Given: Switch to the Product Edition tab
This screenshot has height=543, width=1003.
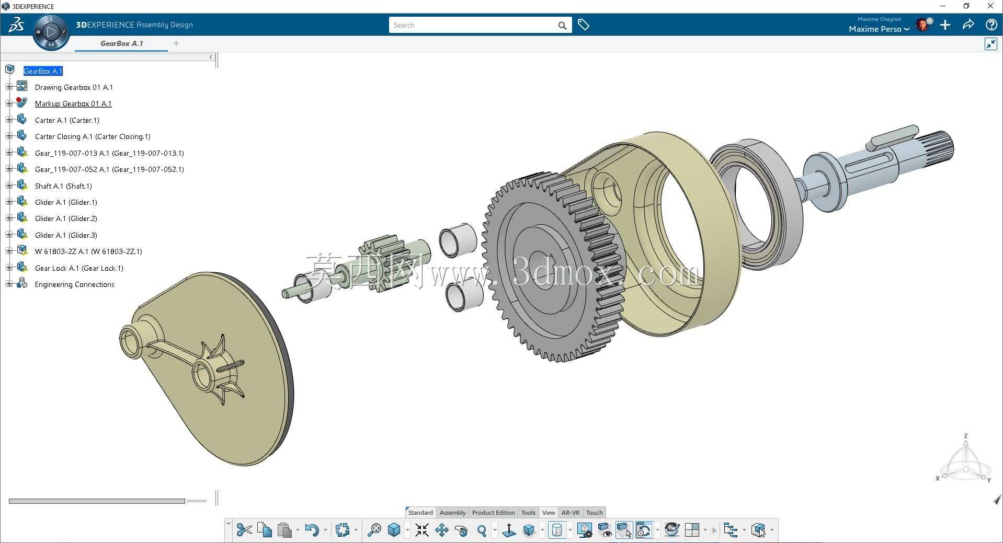Looking at the screenshot, I should [x=493, y=513].
